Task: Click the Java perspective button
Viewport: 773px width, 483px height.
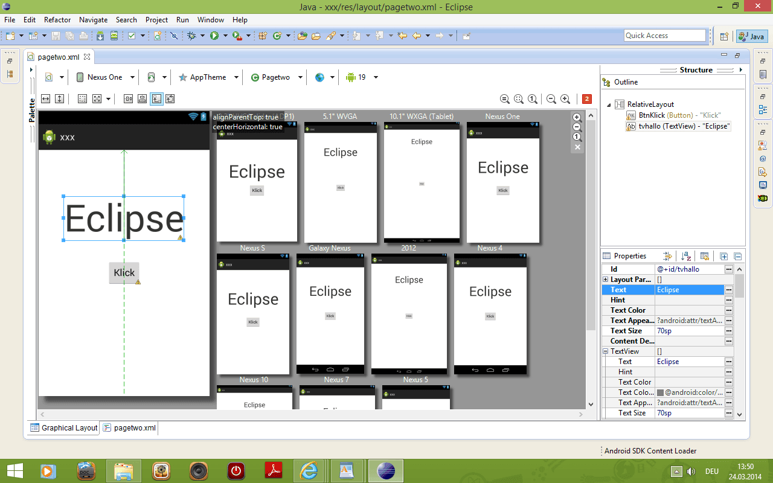Action: [752, 36]
